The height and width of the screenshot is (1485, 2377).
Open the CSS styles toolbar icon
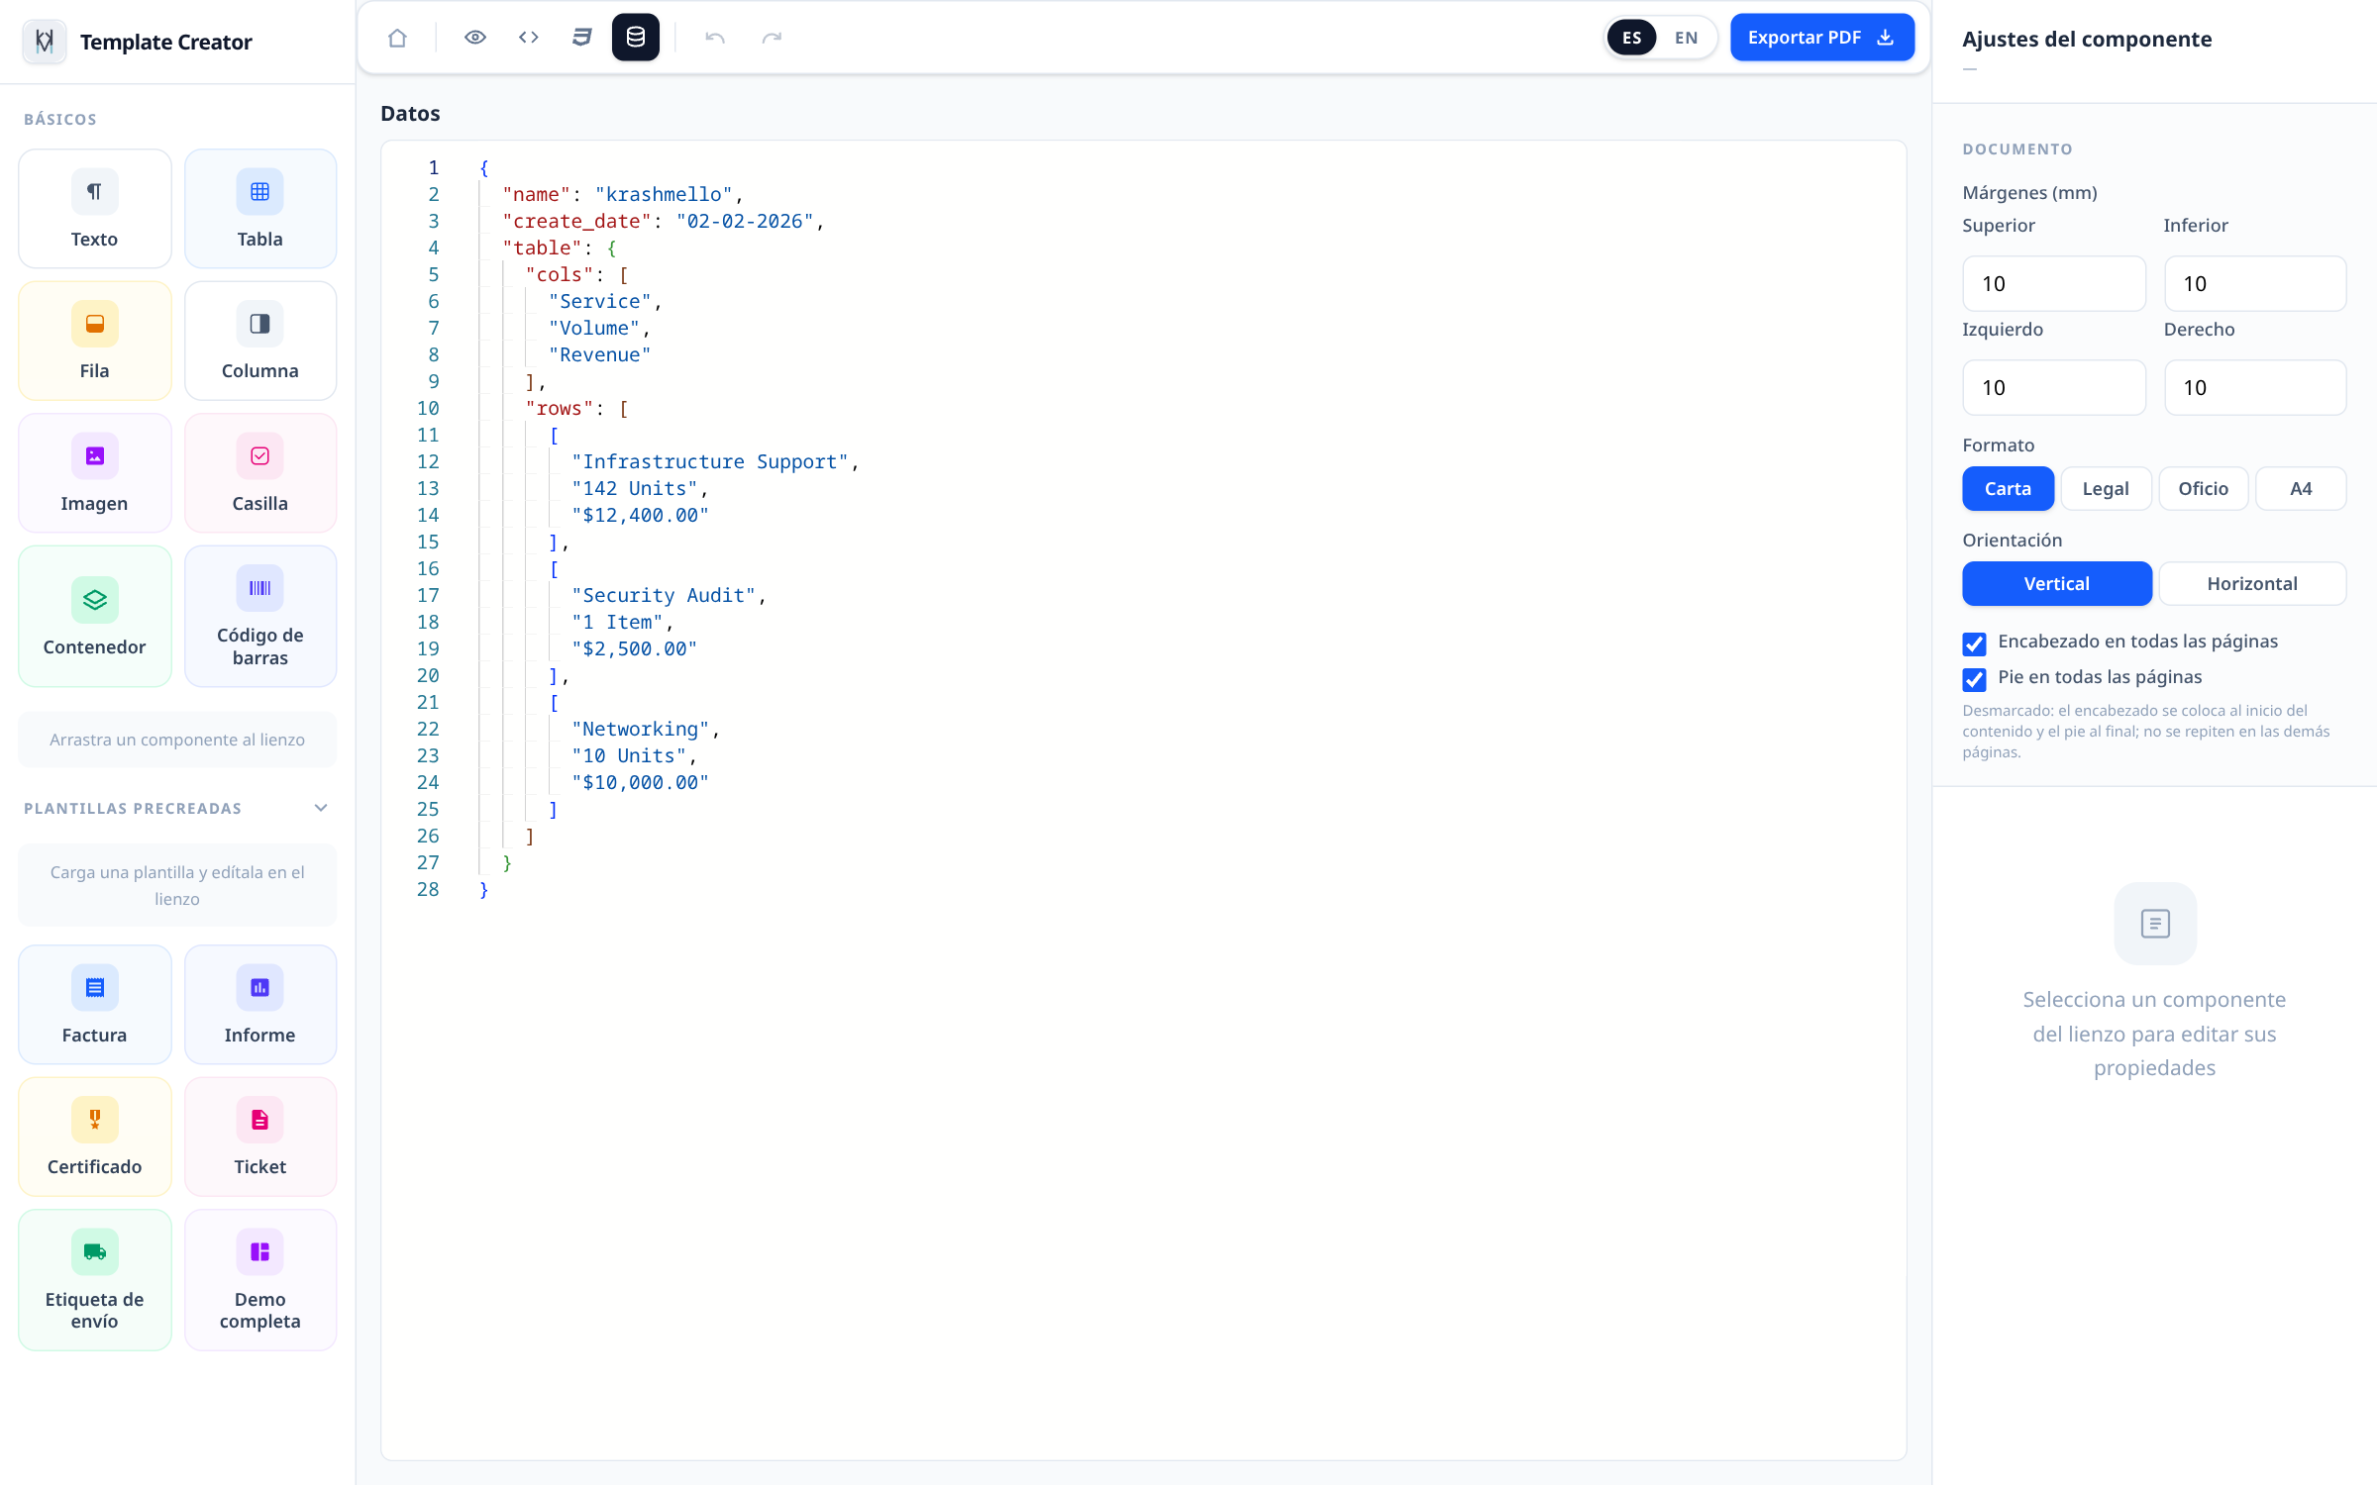(x=582, y=38)
